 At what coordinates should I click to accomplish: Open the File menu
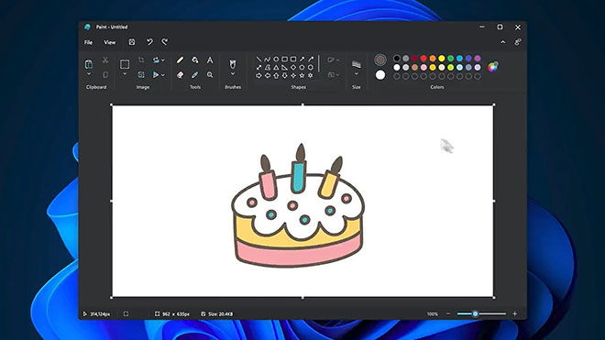pos(88,42)
